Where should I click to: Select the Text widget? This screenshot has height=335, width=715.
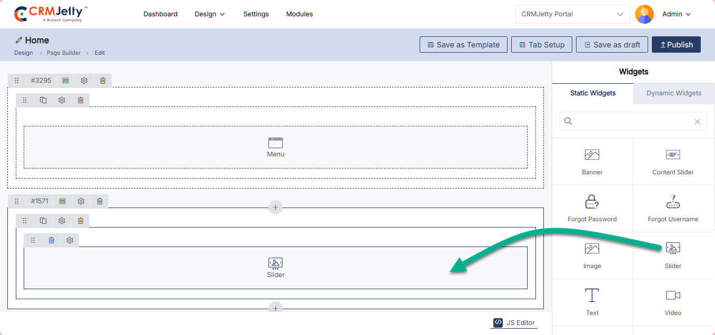(x=592, y=302)
